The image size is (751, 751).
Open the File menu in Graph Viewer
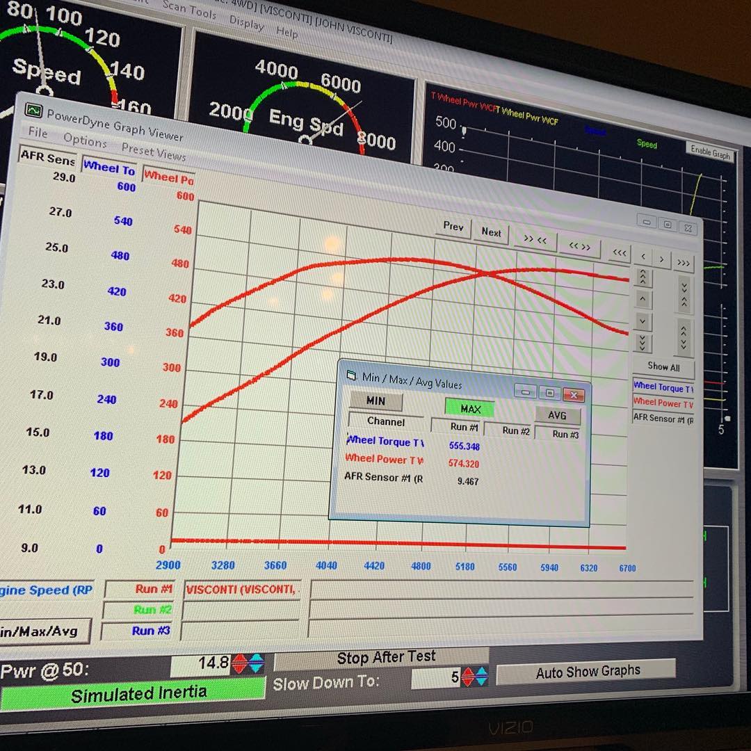38,132
